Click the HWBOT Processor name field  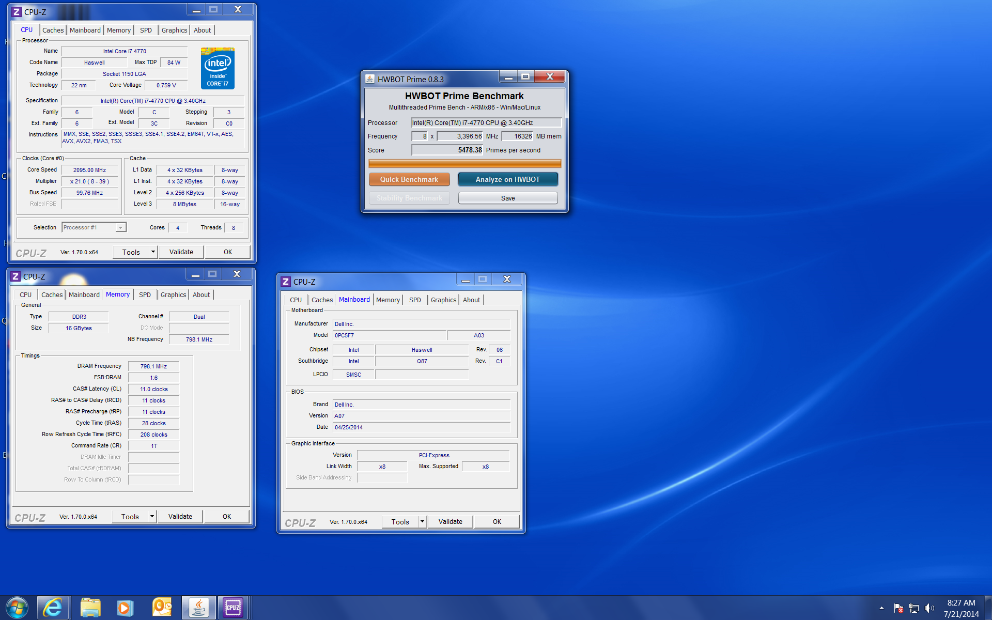tap(486, 122)
